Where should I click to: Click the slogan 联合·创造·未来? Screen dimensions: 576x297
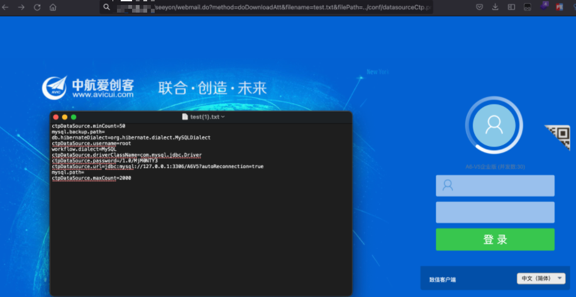point(213,88)
